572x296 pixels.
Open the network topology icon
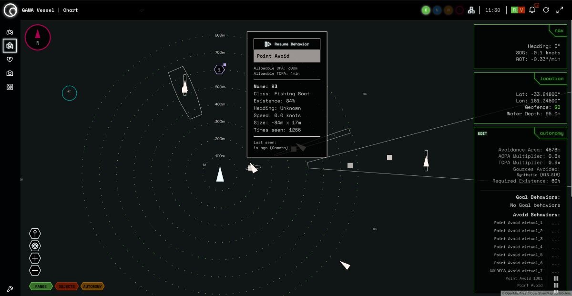point(471,10)
